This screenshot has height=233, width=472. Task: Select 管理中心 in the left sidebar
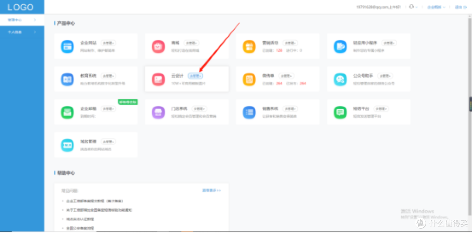point(22,20)
